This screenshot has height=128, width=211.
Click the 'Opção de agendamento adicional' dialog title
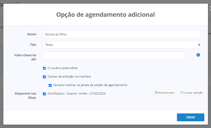(x=105, y=14)
